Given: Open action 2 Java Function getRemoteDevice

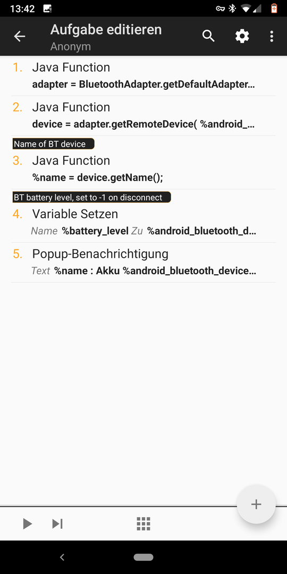Looking at the screenshot, I should [143, 116].
